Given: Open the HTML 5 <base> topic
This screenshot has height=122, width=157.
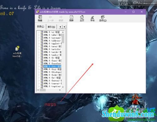Looking at the screenshot, I should 51,61.
